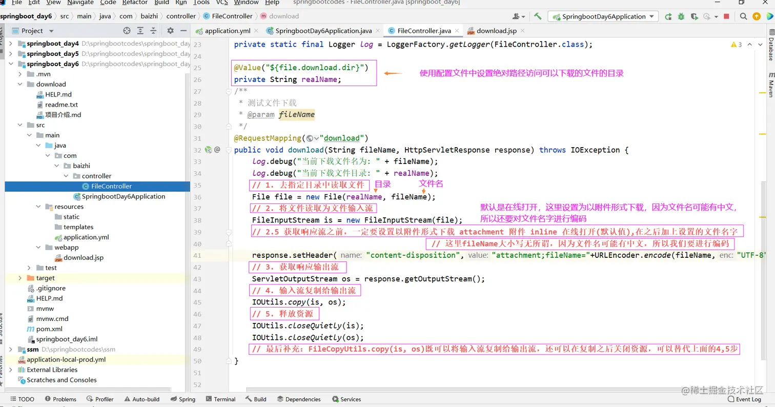Image resolution: width=775 pixels, height=407 pixels.
Task: Collapse the download folder
Action: [x=20, y=84]
